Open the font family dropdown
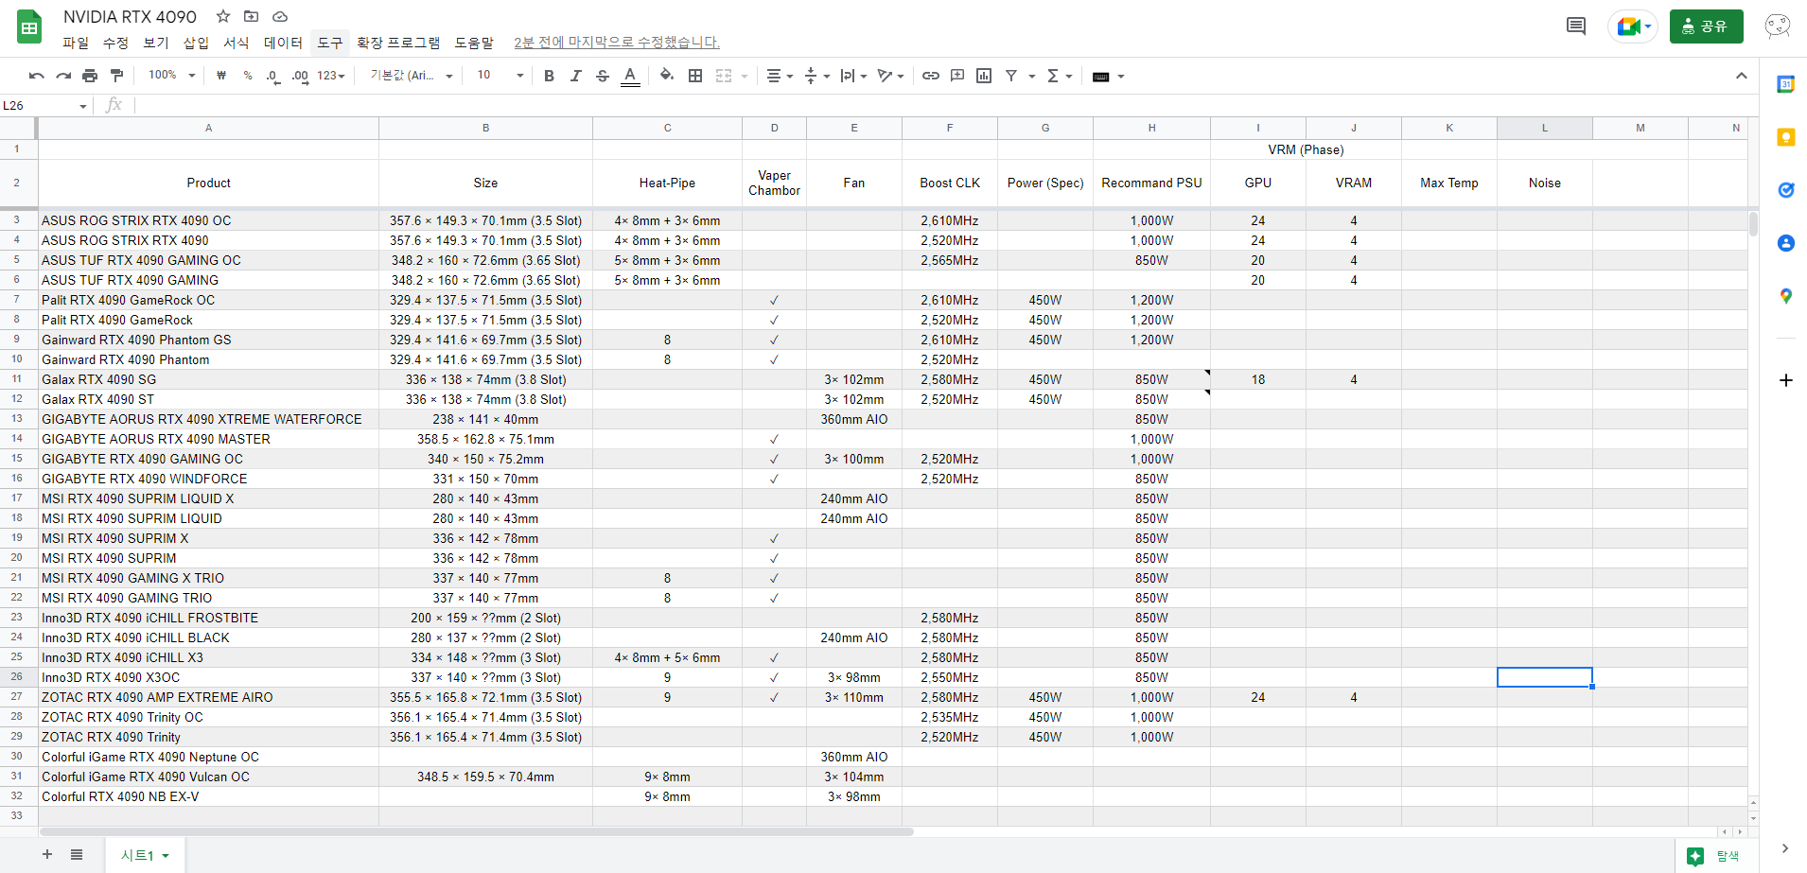1807x873 pixels. coord(412,76)
